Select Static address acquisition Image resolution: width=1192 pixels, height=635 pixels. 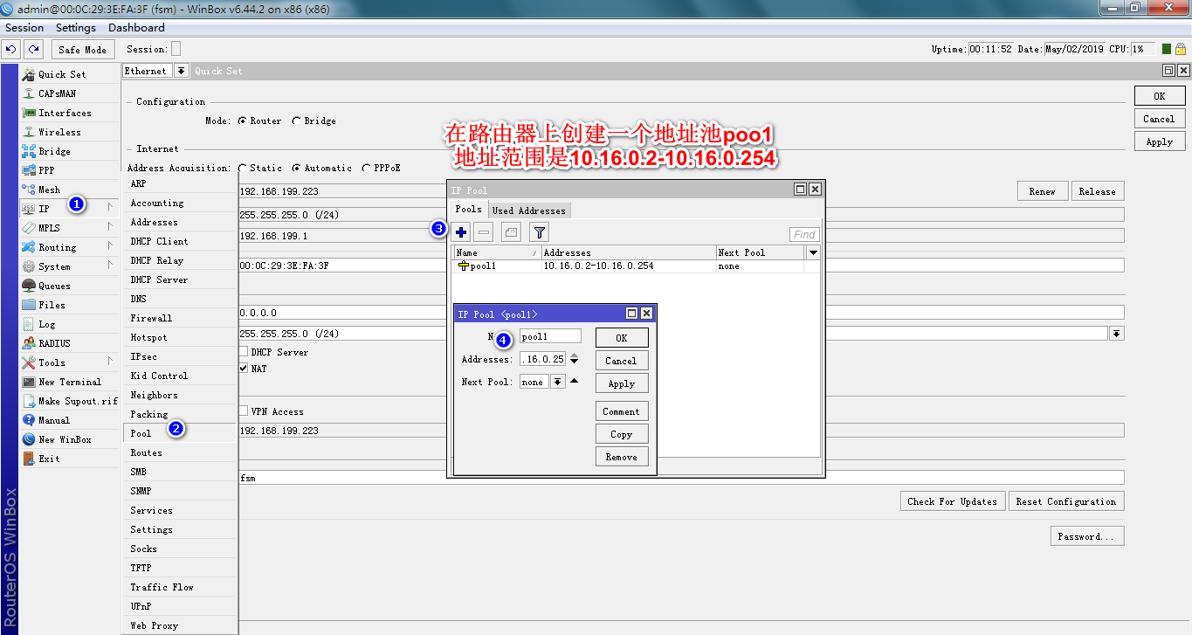pyautogui.click(x=242, y=168)
